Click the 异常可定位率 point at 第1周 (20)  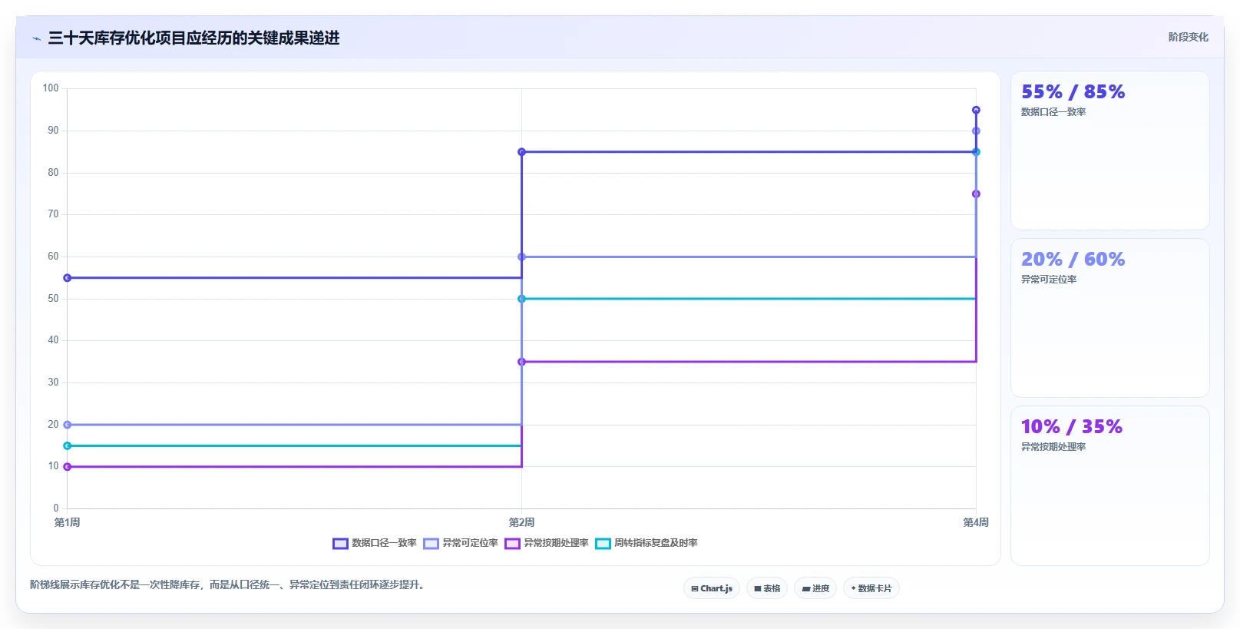click(x=68, y=425)
